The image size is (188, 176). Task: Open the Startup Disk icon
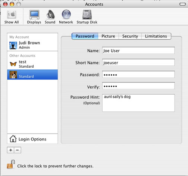click(x=87, y=15)
